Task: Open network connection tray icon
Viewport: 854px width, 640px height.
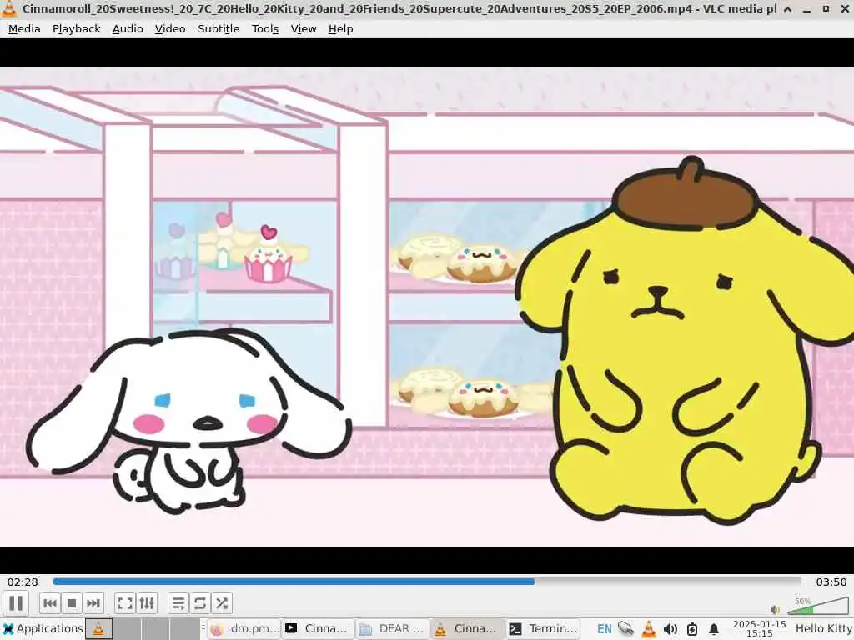Action: click(625, 629)
